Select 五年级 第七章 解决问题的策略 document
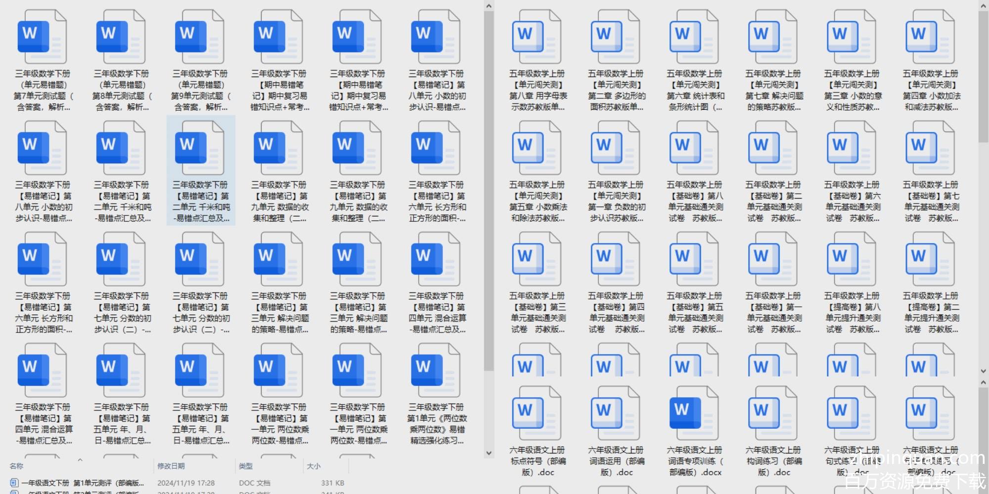Viewport: 989px width, 494px height. coord(773,61)
